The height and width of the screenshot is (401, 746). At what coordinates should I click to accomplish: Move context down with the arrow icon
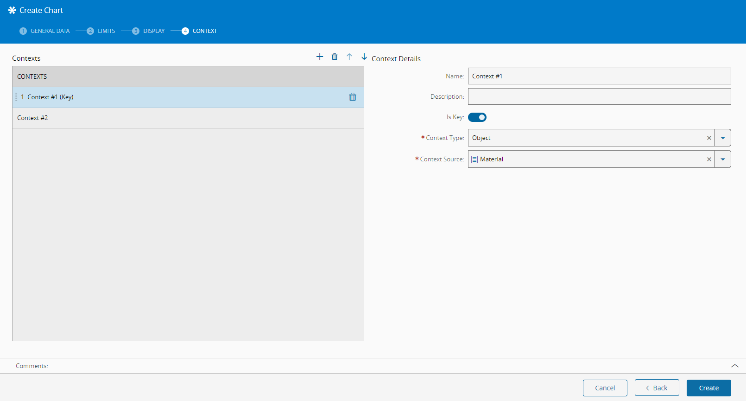[x=364, y=57]
